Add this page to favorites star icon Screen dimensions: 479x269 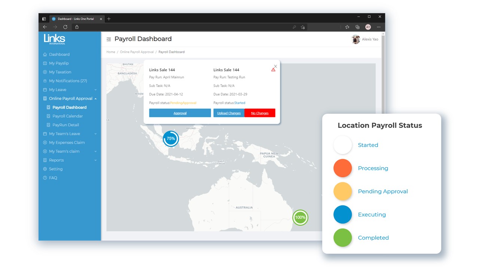point(303,27)
